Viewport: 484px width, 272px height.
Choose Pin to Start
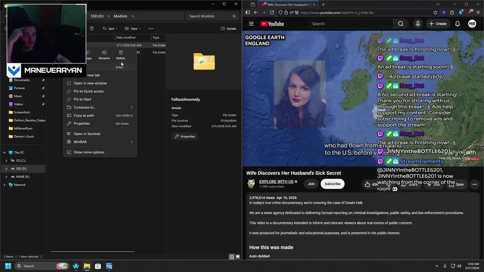click(x=100, y=99)
